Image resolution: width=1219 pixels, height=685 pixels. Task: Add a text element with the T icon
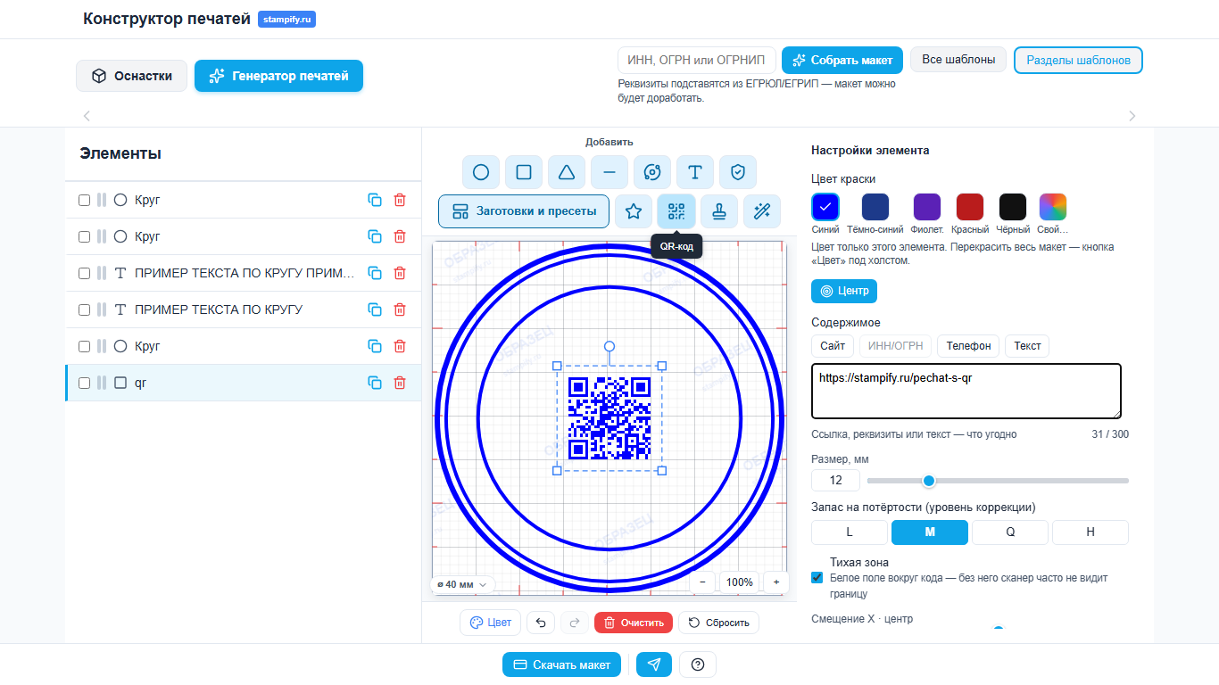click(x=695, y=172)
